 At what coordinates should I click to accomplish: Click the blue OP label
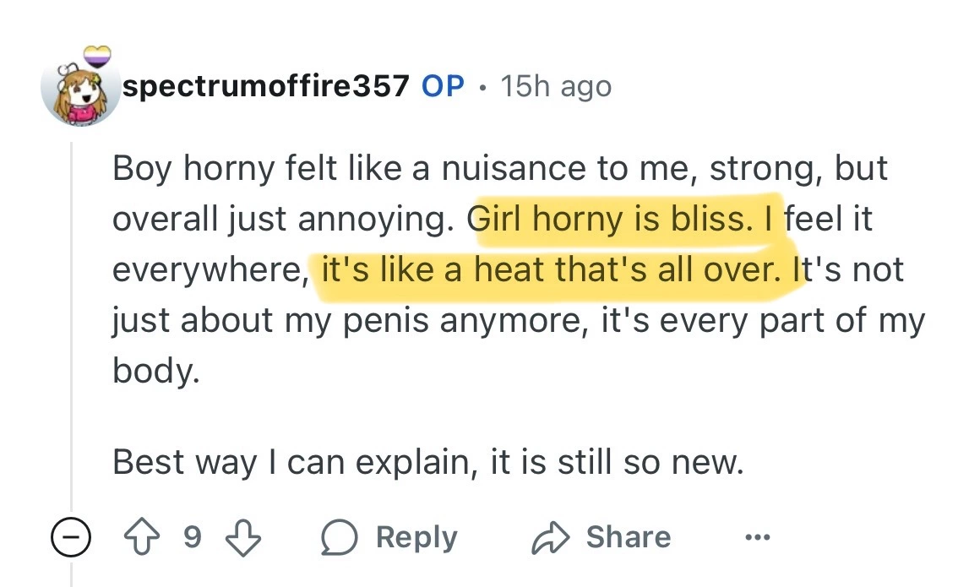443,85
